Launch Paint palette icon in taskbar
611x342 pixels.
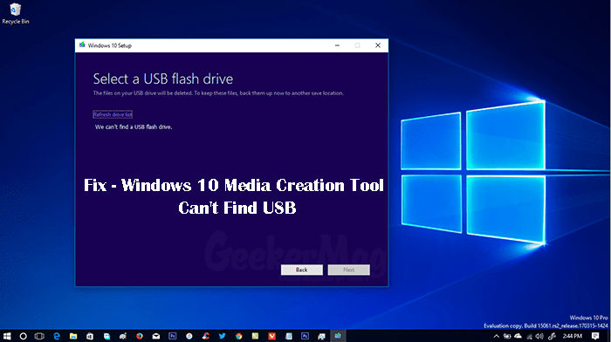point(123,336)
